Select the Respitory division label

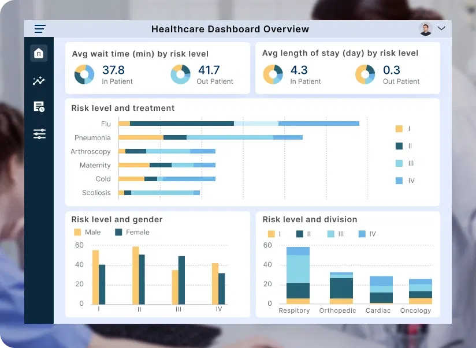tap(294, 310)
